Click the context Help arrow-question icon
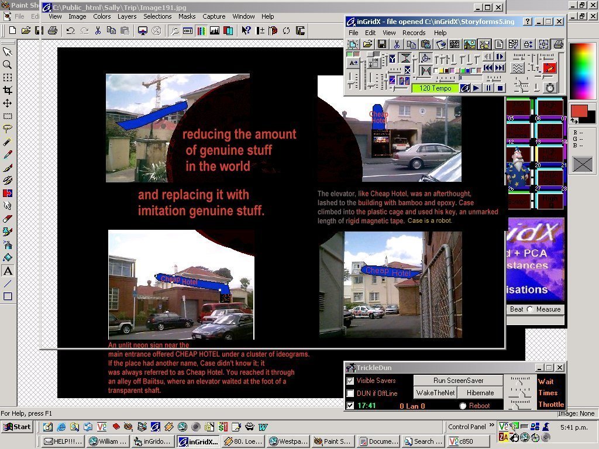The width and height of the screenshot is (599, 449). 246,30
